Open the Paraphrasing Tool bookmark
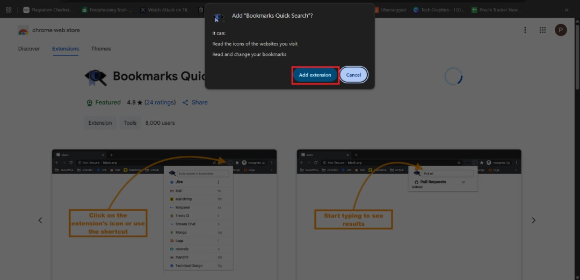Screen dimensions: 580x280 [x=107, y=10]
